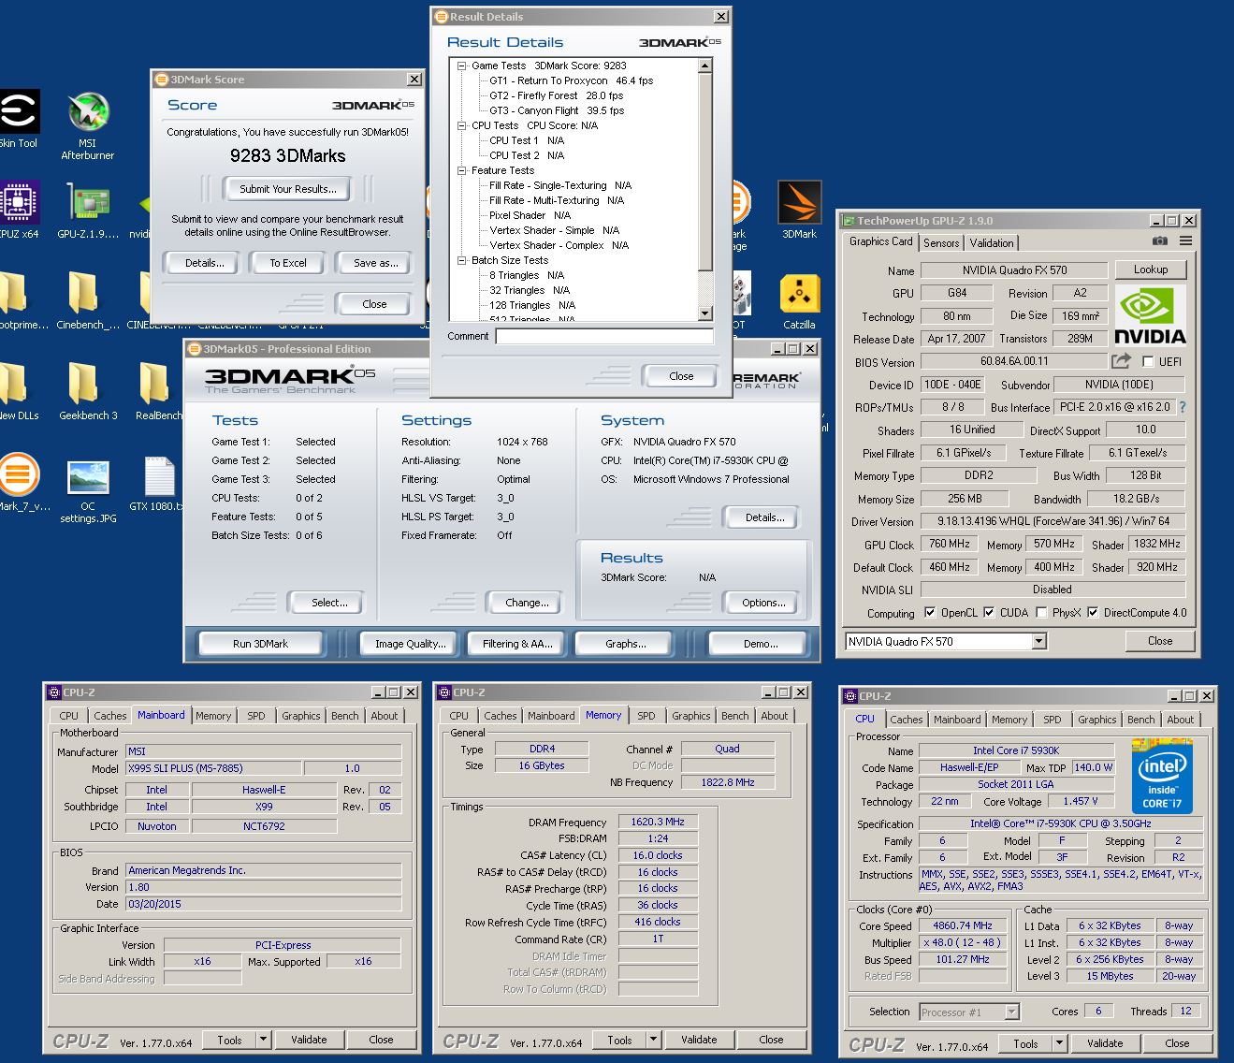Launch CPUZ x64 desktop shortcut
This screenshot has height=1063, width=1234.
[19, 211]
